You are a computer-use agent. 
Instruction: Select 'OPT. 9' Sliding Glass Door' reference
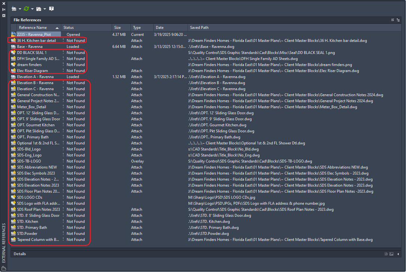click(x=39, y=119)
